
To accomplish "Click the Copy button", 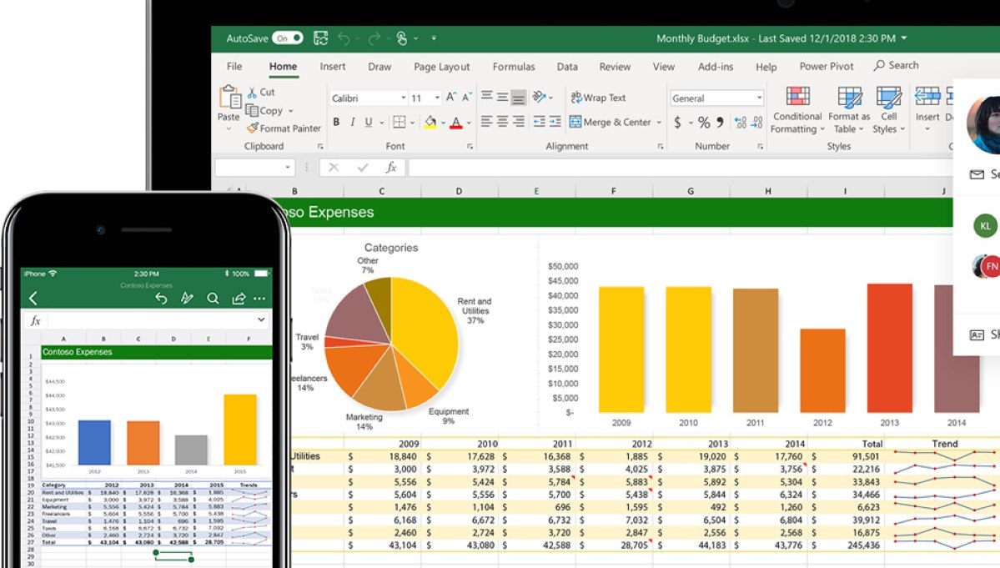I will pyautogui.click(x=264, y=110).
